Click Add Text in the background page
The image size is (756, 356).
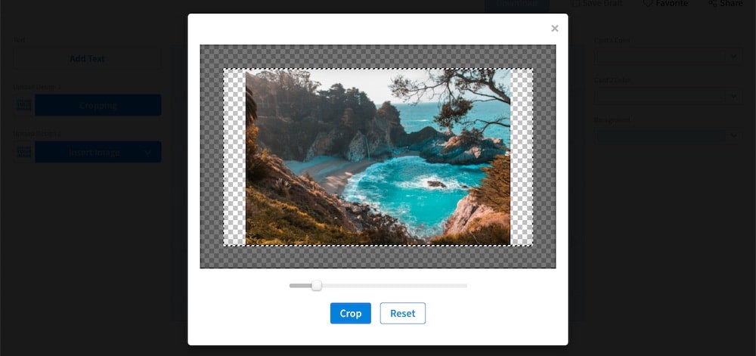click(x=87, y=59)
